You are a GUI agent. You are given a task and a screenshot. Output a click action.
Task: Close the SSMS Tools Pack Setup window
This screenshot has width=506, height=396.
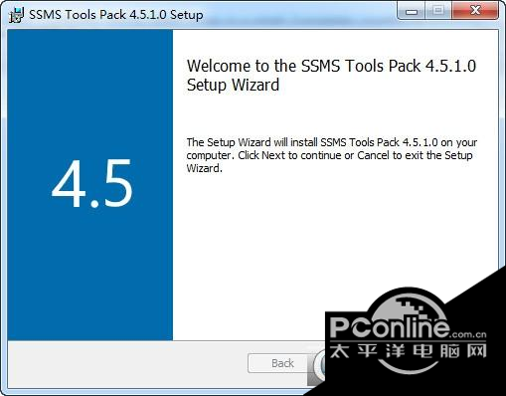[475, 11]
